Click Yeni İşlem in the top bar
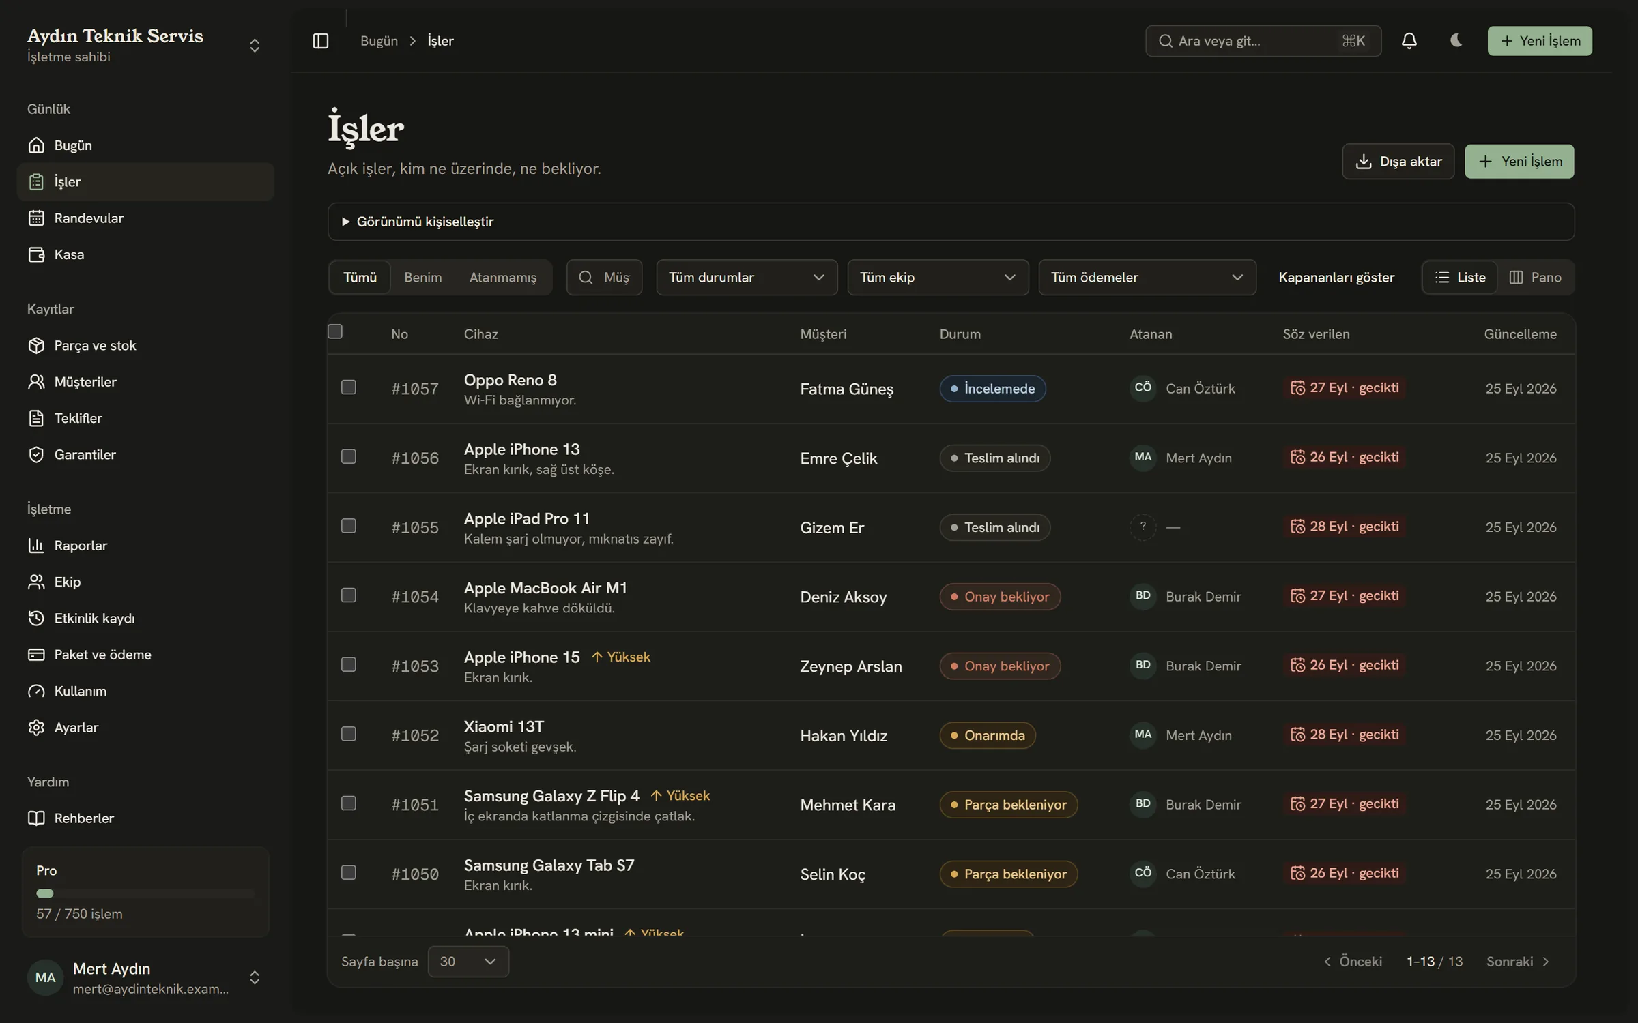 (1540, 41)
